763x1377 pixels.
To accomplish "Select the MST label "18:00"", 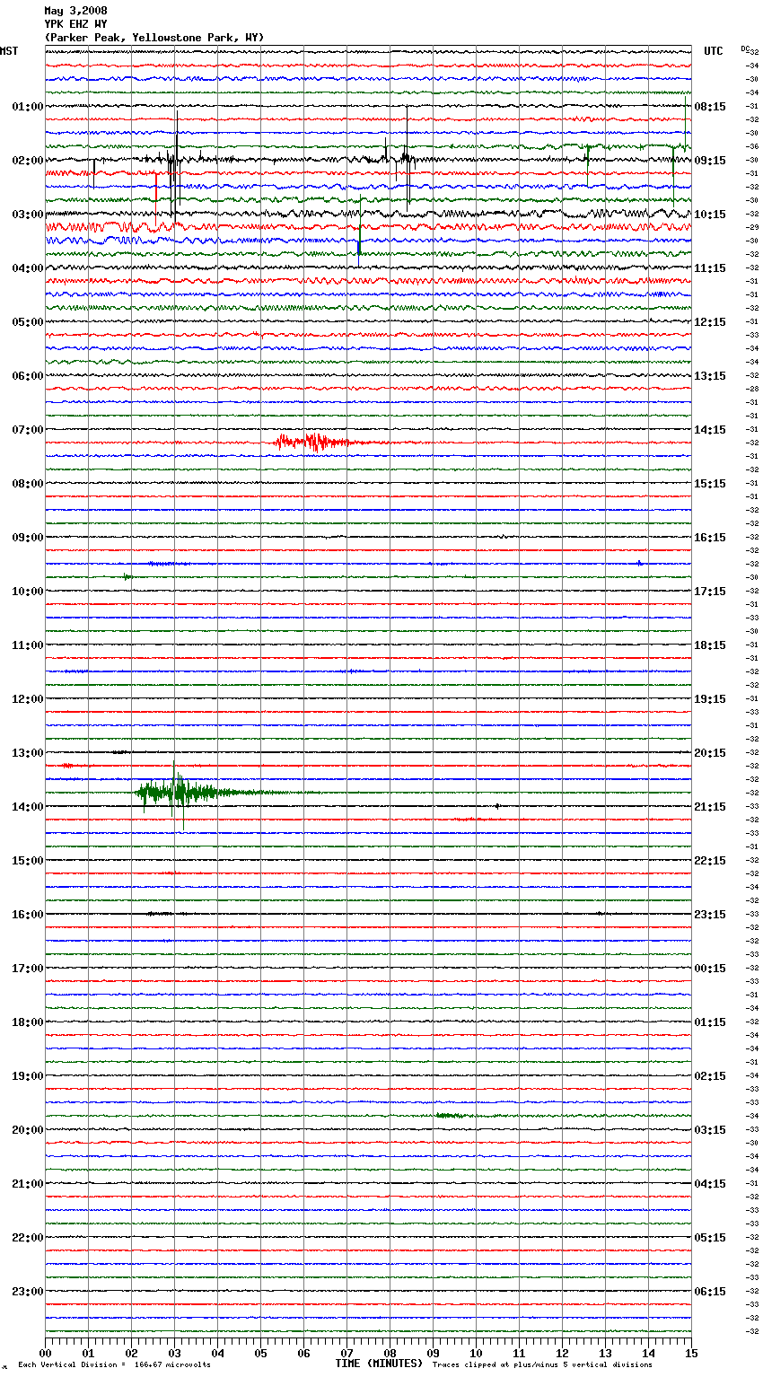I will (28, 1022).
